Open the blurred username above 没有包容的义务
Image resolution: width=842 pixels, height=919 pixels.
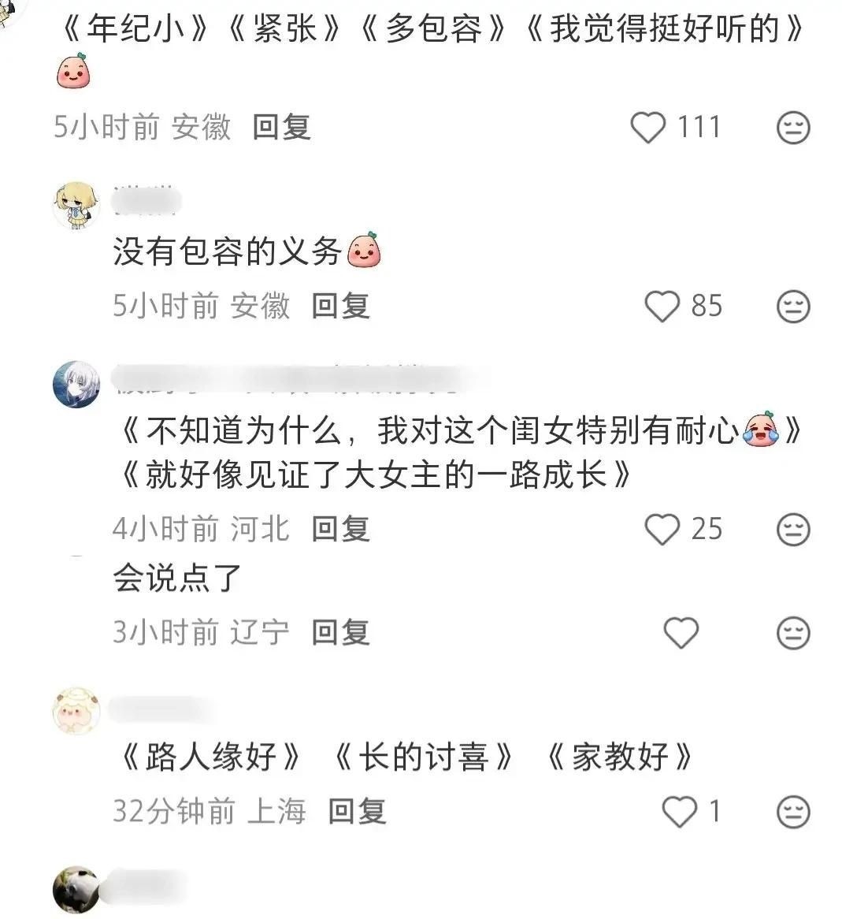click(147, 203)
